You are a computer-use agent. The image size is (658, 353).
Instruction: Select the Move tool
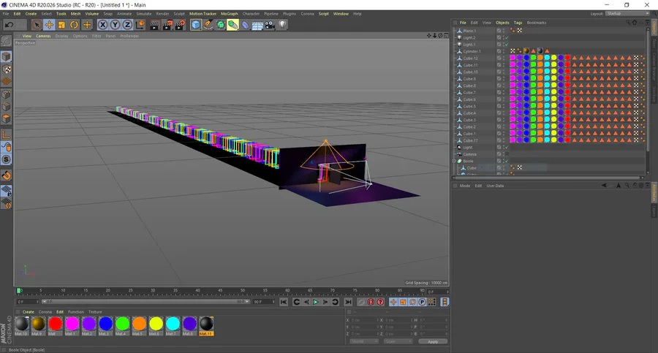[x=49, y=25]
